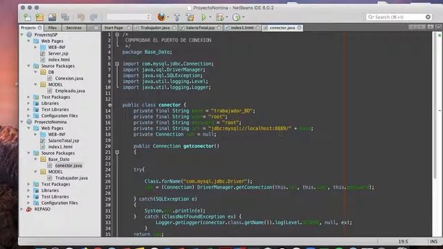The image size is (443, 249).
Task: Clear the search field with X button
Action: tap(428, 17)
